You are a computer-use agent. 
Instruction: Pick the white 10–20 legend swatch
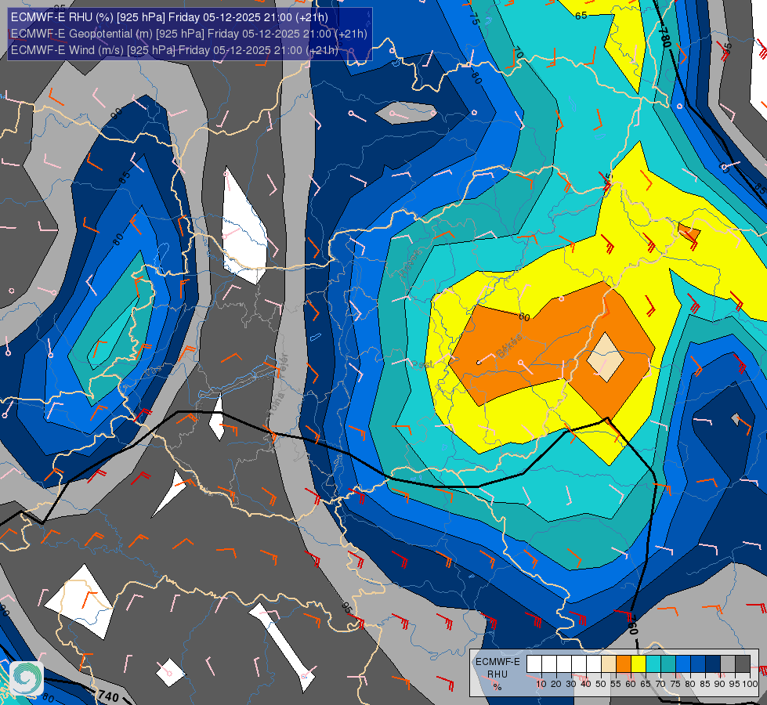tap(549, 664)
